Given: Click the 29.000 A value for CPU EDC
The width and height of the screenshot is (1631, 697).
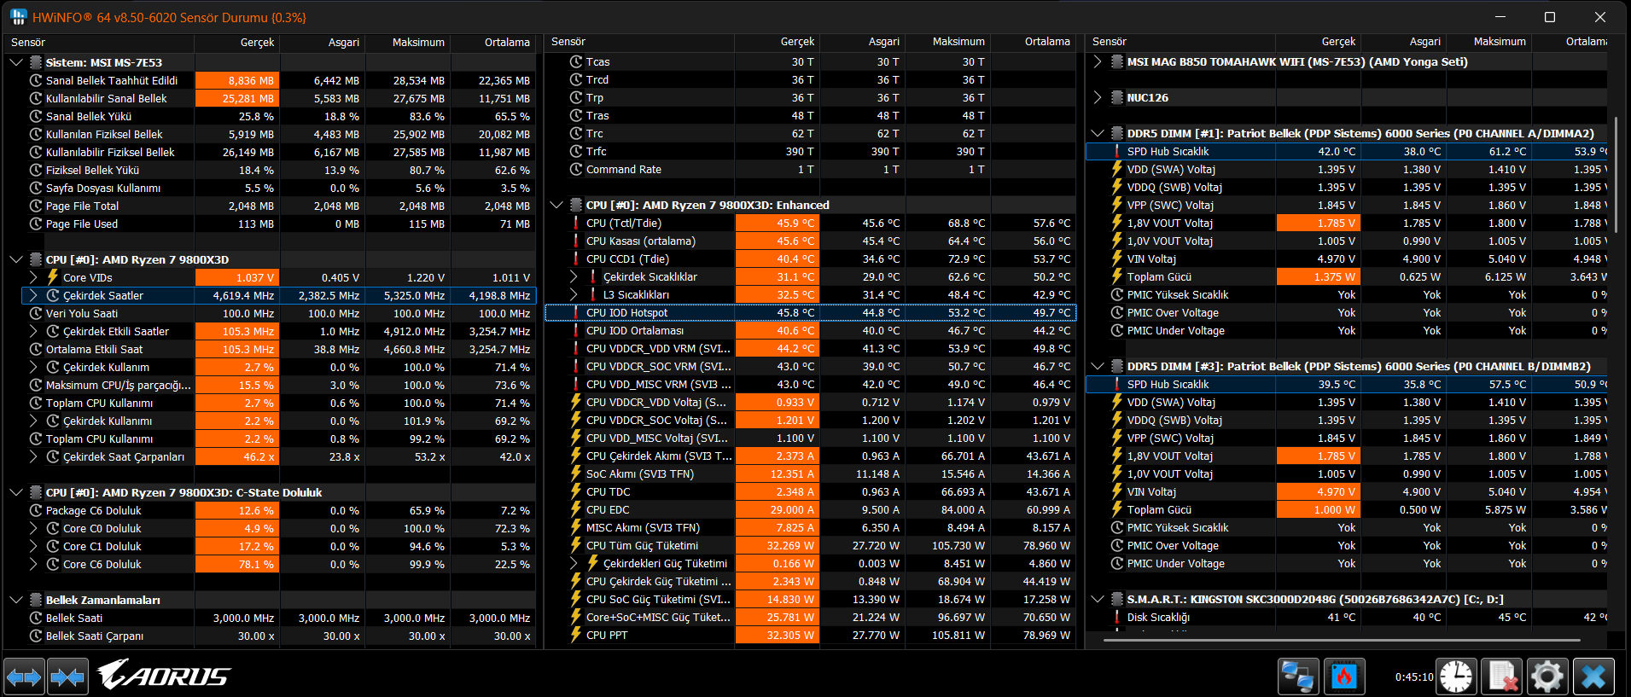Looking at the screenshot, I should click(777, 510).
